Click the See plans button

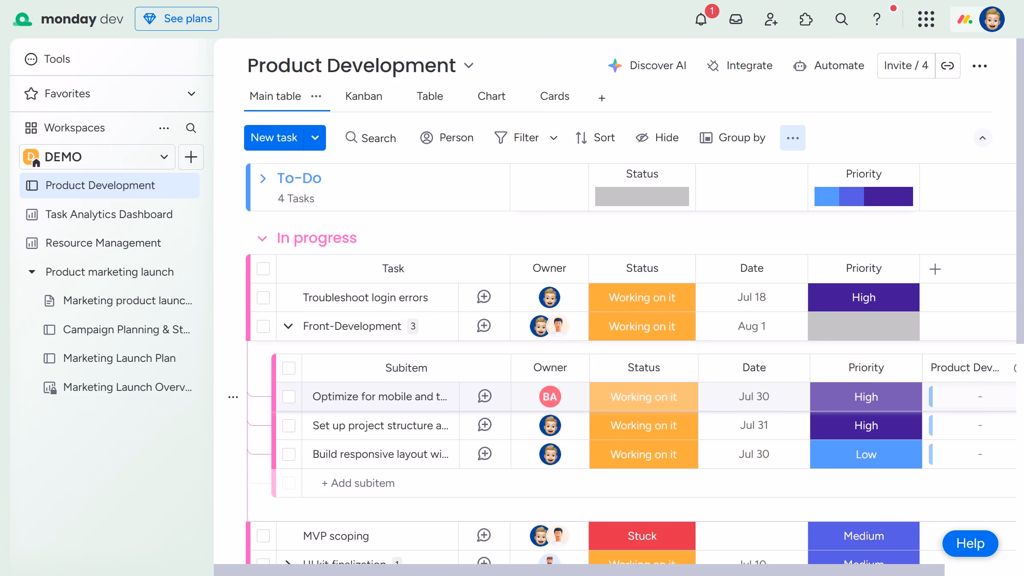coord(177,19)
